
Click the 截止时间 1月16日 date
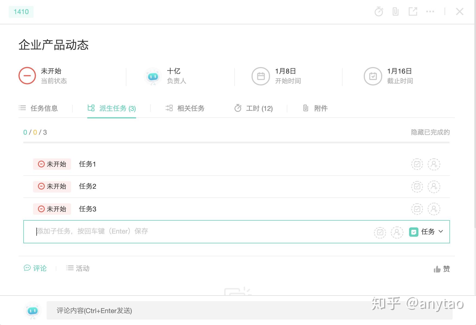pyautogui.click(x=399, y=71)
